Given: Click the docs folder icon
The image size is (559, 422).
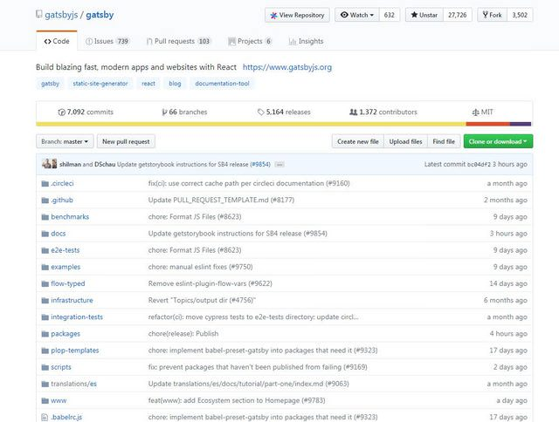Looking at the screenshot, I should click(x=45, y=234).
